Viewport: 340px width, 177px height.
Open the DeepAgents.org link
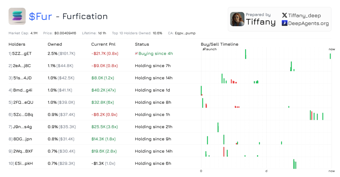point(305,23)
